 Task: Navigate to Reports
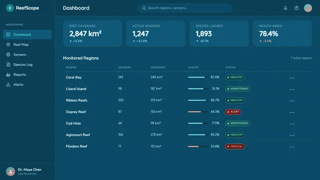(x=27, y=74)
